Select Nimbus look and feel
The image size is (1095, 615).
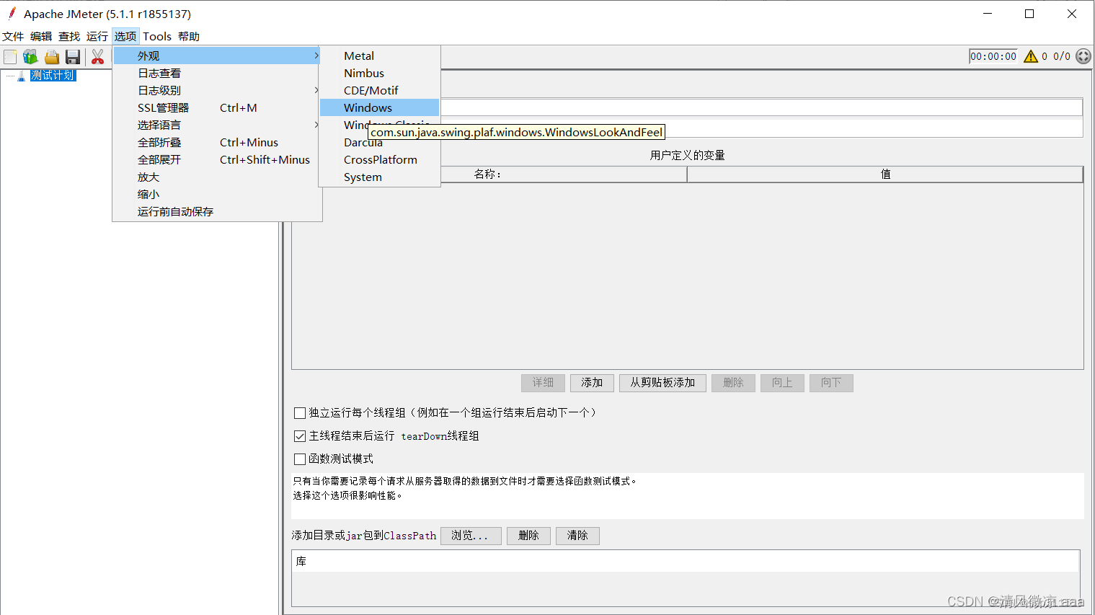(x=379, y=73)
